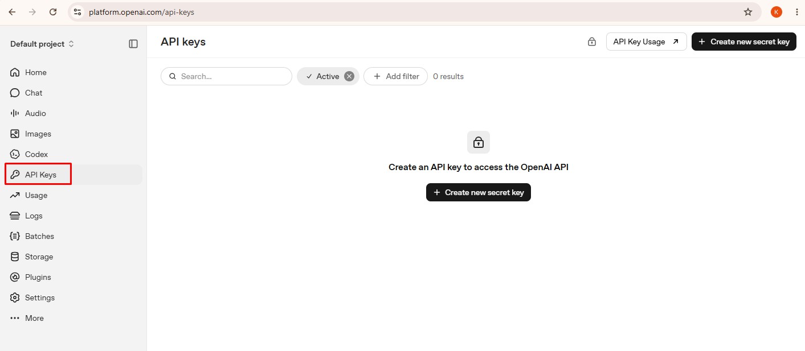Screen dimensions: 805x351
Task: Open the Home page in sidebar
Action: point(73,72)
